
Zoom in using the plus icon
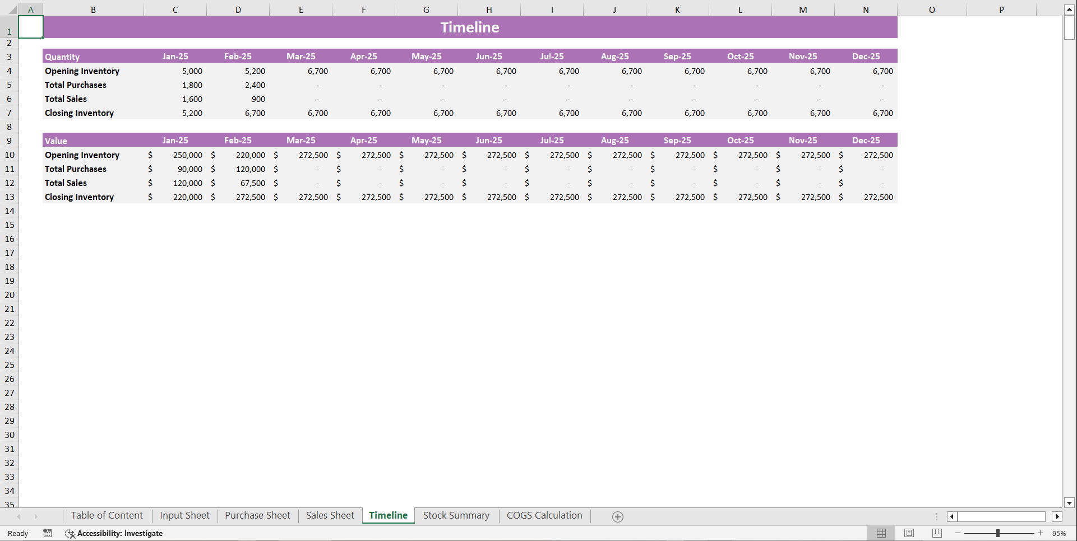[1041, 533]
